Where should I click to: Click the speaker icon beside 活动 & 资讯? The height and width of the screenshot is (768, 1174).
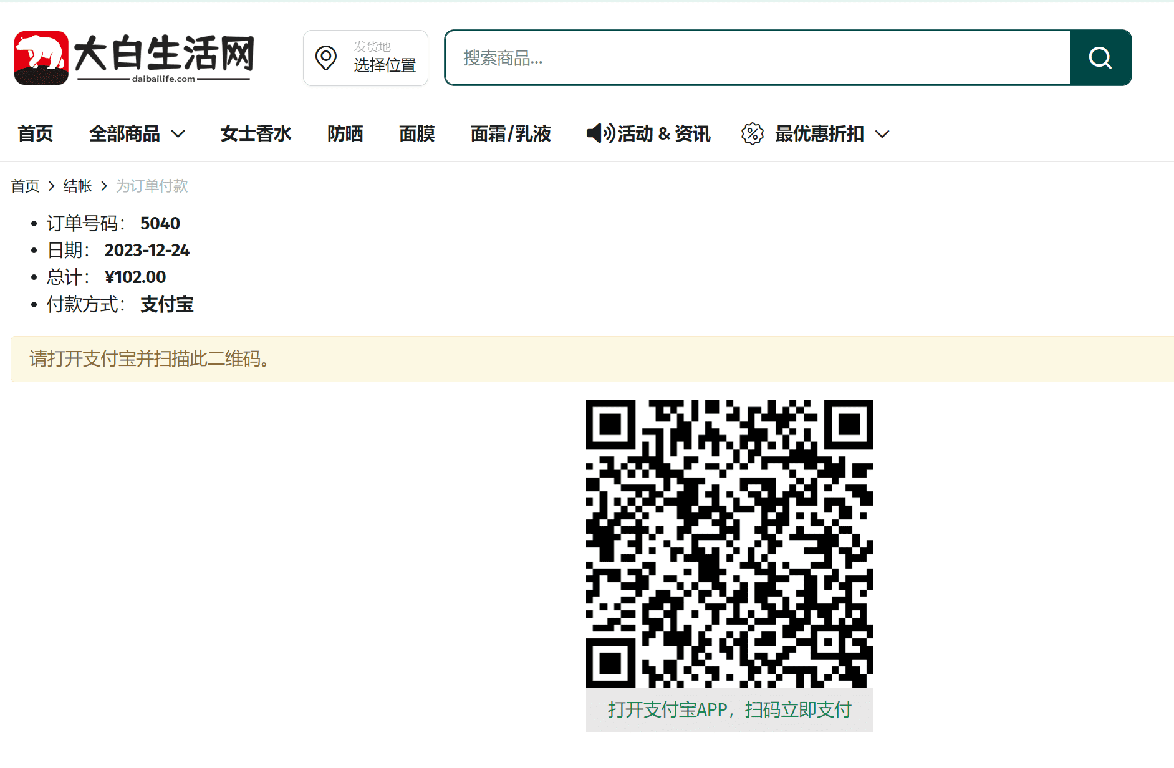pyautogui.click(x=599, y=133)
